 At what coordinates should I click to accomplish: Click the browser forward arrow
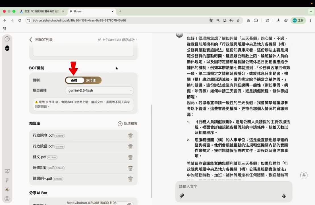[x=12, y=20]
